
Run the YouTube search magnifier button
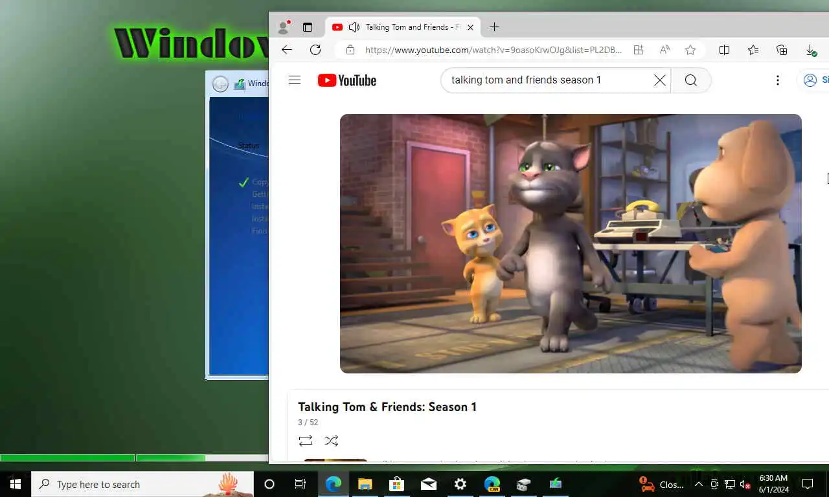tap(691, 80)
